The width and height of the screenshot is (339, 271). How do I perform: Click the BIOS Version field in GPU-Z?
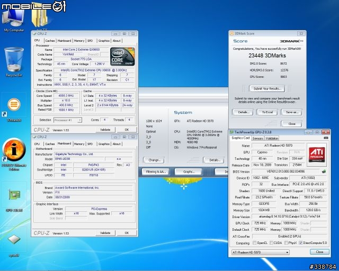click(x=286, y=171)
